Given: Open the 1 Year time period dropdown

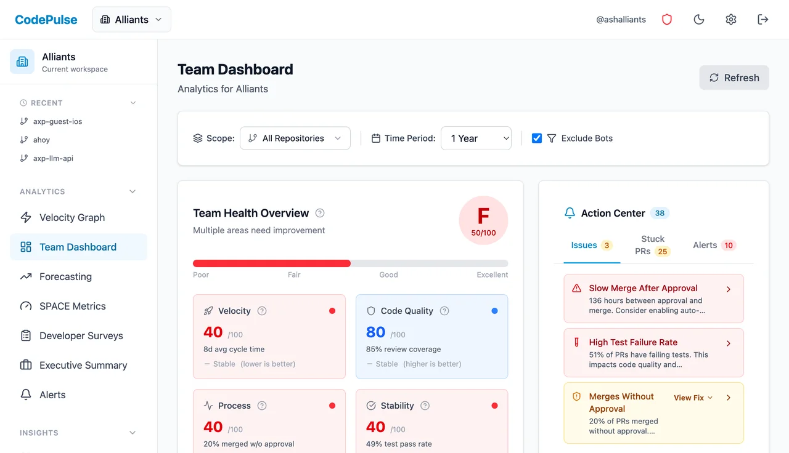Looking at the screenshot, I should click(x=476, y=138).
